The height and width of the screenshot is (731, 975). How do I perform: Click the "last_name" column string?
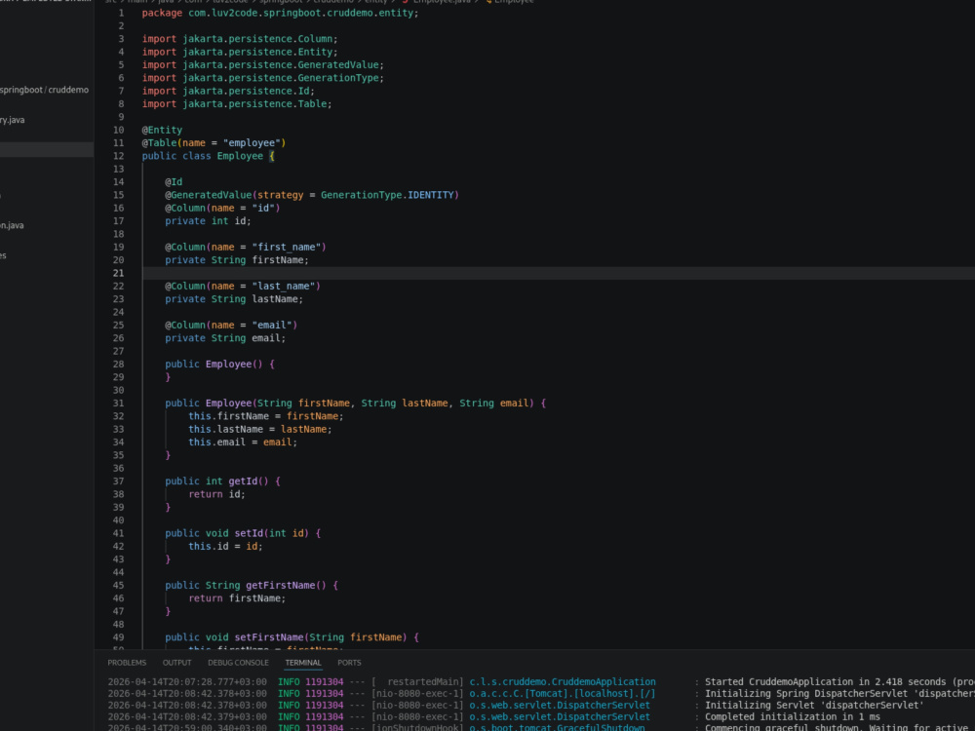284,286
